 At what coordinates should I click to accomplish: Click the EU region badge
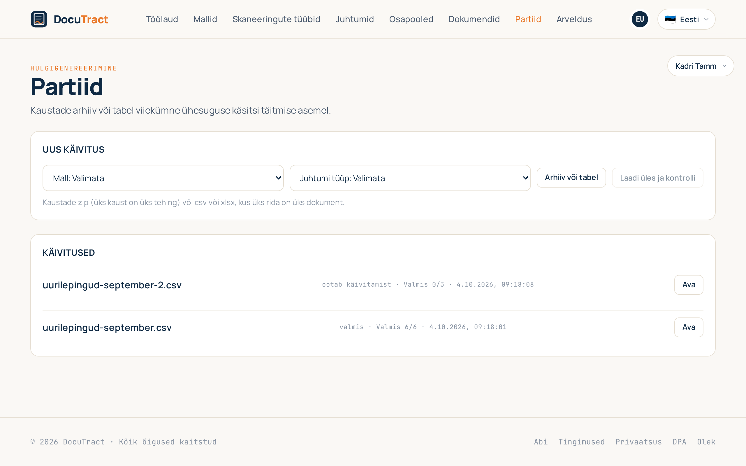[x=640, y=19]
